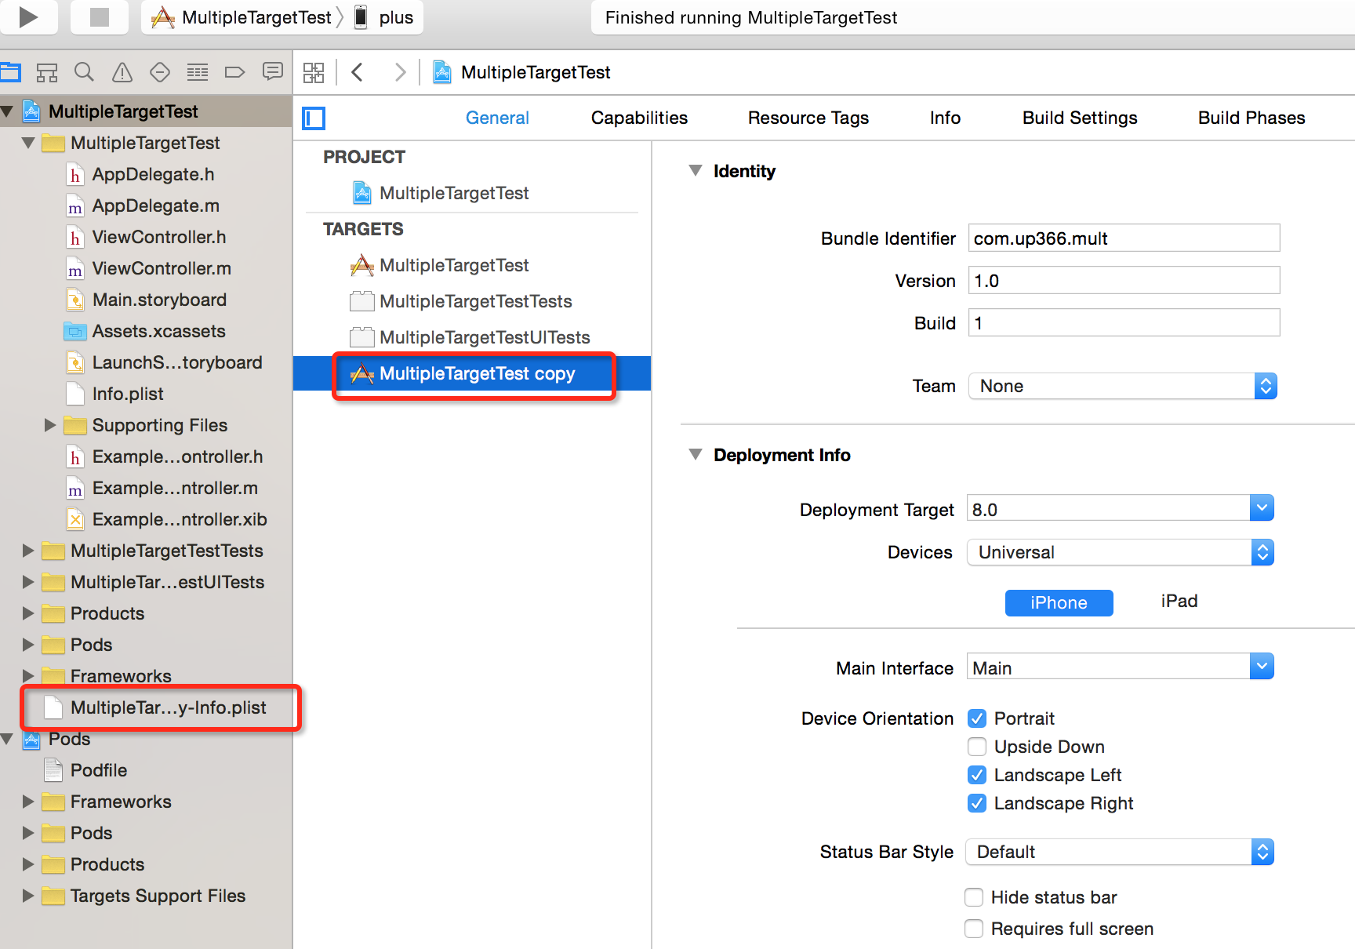Viewport: 1355px width, 949px height.
Task: Click the Stop button in toolbar
Action: (x=100, y=16)
